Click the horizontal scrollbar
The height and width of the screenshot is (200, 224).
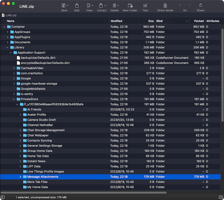tap(84, 192)
